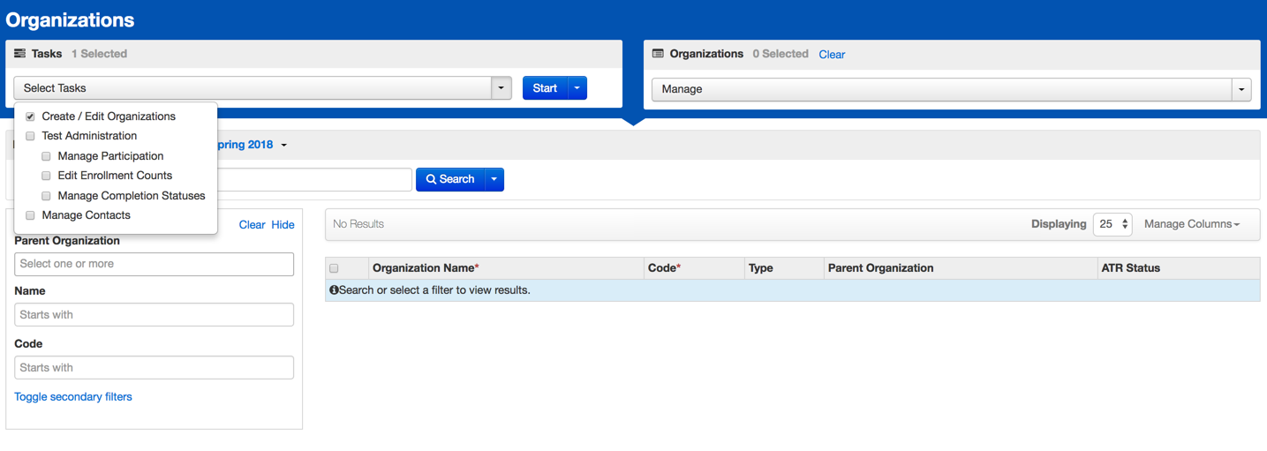Check the Manage Participation option
This screenshot has height=451, width=1267.
[x=46, y=156]
